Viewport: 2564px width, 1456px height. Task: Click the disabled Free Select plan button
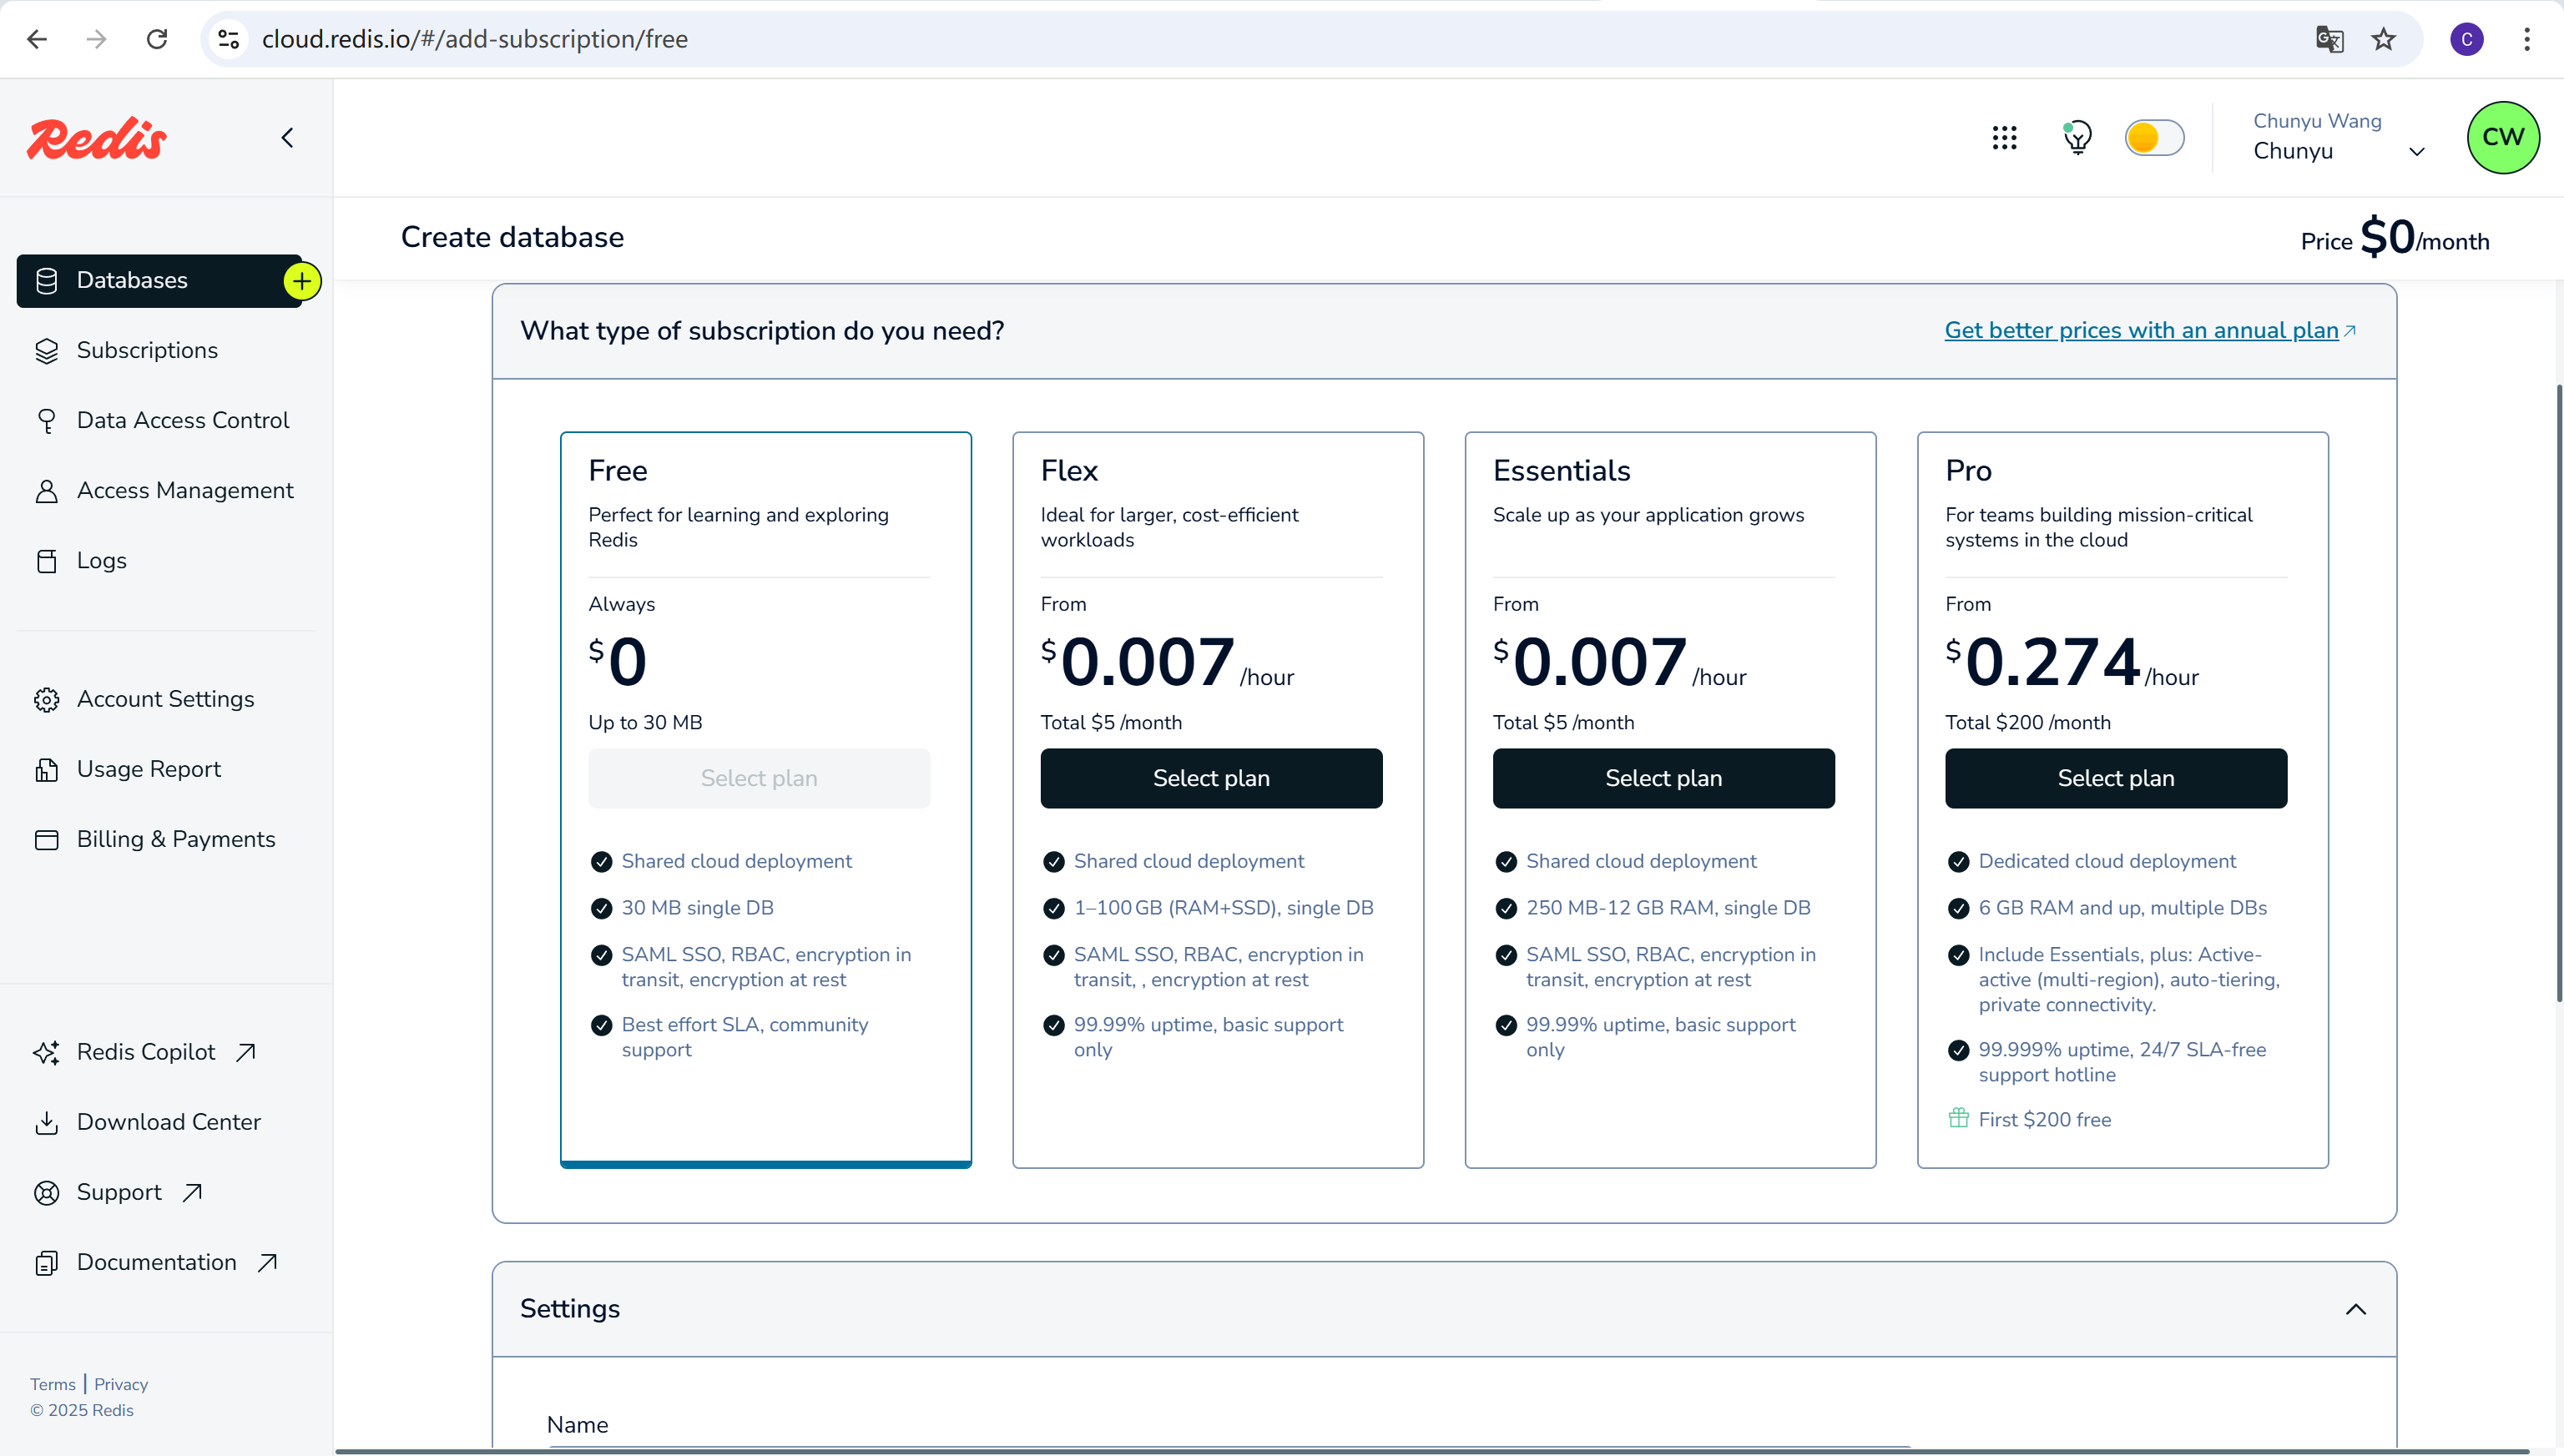pyautogui.click(x=759, y=778)
